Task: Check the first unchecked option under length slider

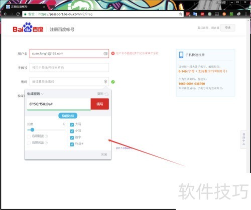Action: pyautogui.click(x=29, y=136)
